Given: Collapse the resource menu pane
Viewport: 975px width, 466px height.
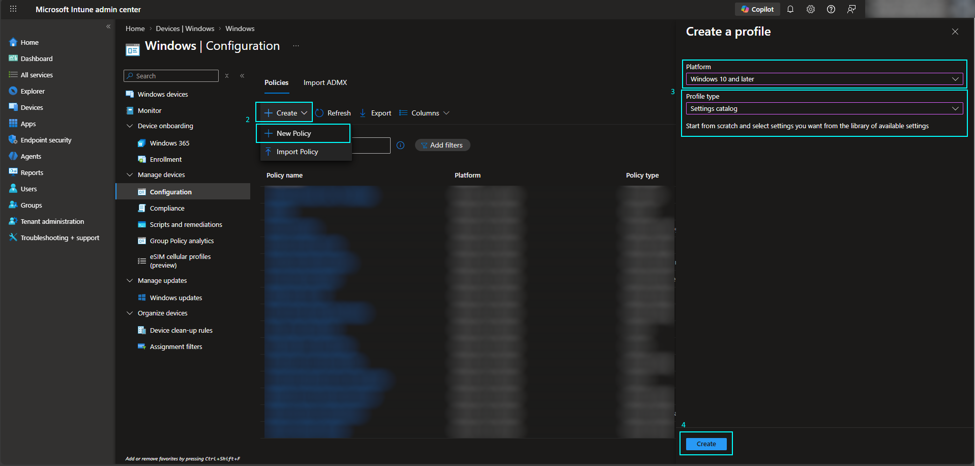Looking at the screenshot, I should coord(242,76).
